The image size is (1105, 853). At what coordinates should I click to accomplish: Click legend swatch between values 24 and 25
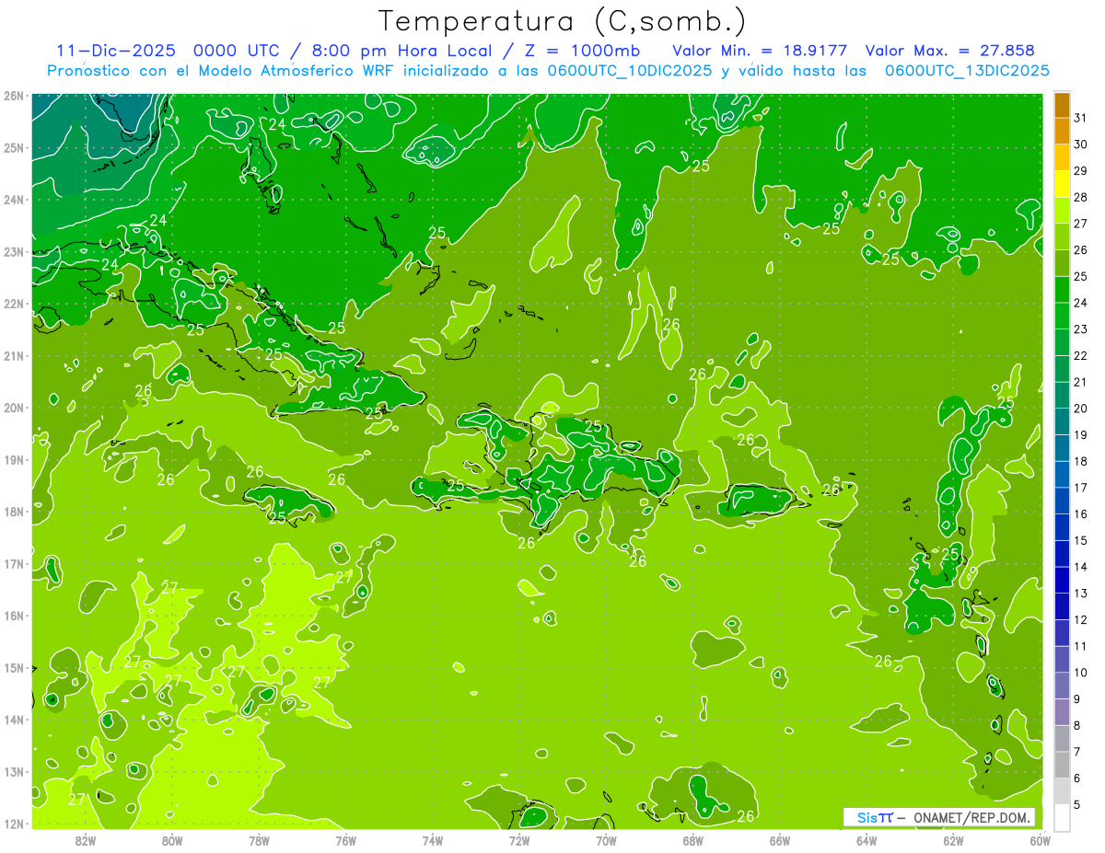(1062, 290)
